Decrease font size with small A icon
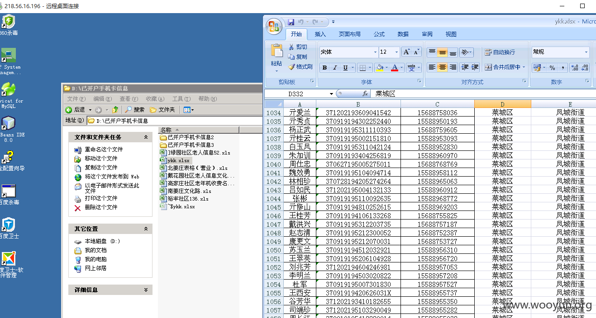596x318 pixels. pyautogui.click(x=416, y=52)
